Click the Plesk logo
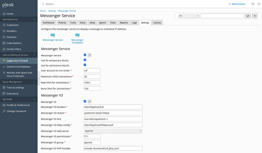This screenshot has width=262, height=153. [8, 5]
